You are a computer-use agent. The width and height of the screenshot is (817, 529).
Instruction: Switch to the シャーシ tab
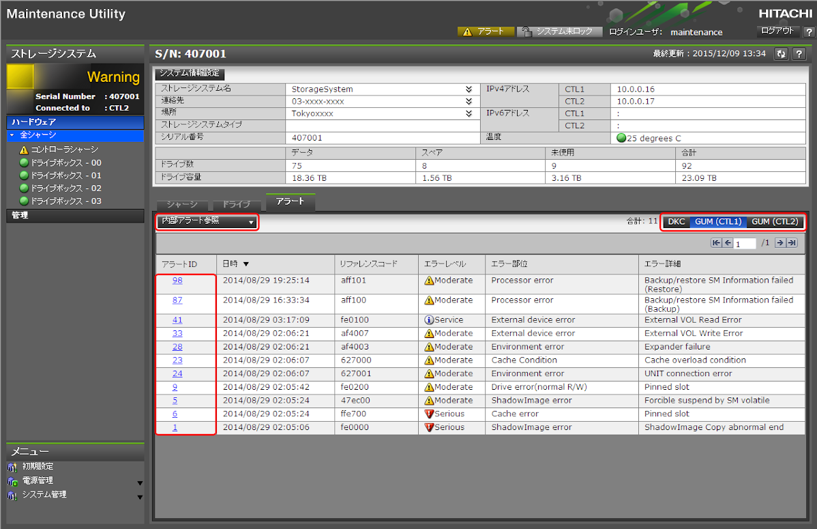coord(181,204)
